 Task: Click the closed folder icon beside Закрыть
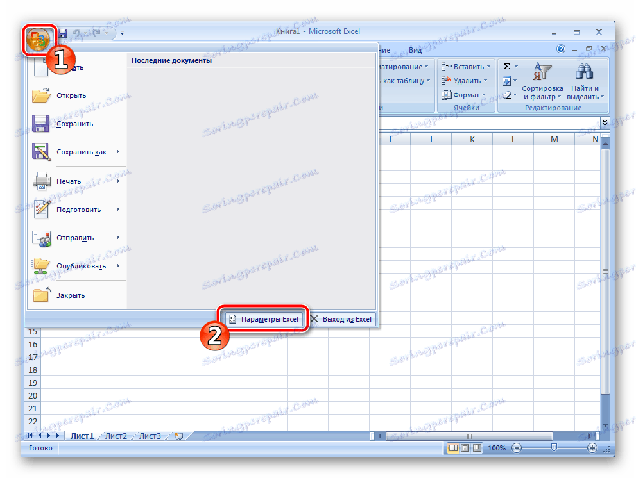click(x=41, y=295)
